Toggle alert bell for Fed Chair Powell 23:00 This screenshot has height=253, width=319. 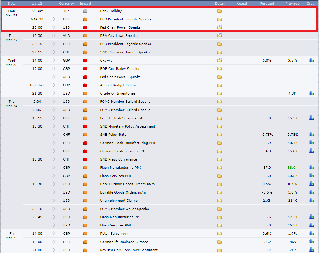click(x=53, y=27)
